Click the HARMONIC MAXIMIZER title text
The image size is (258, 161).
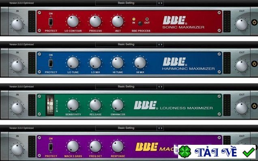pyautogui.click(x=188, y=69)
